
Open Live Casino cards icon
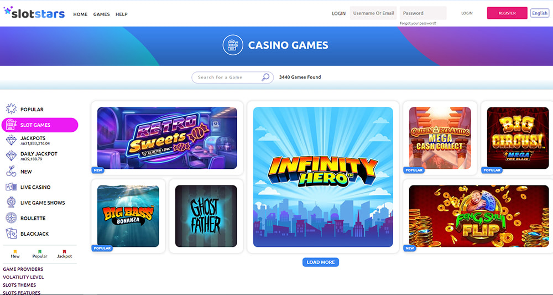(11, 187)
